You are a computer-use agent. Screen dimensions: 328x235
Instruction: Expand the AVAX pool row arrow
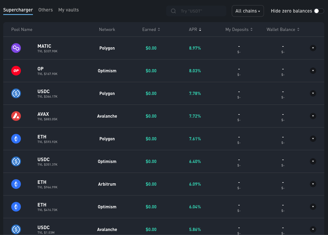coord(313,116)
